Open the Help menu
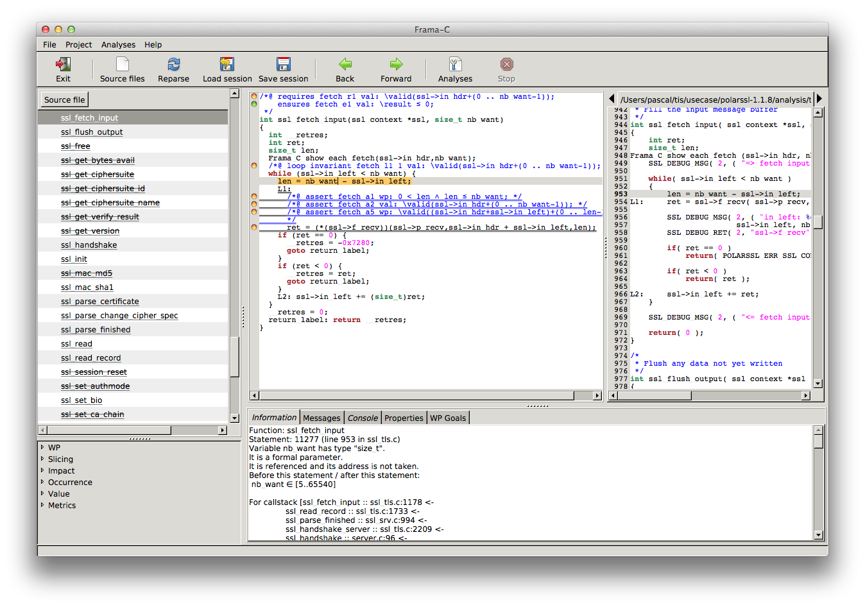 pyautogui.click(x=153, y=45)
